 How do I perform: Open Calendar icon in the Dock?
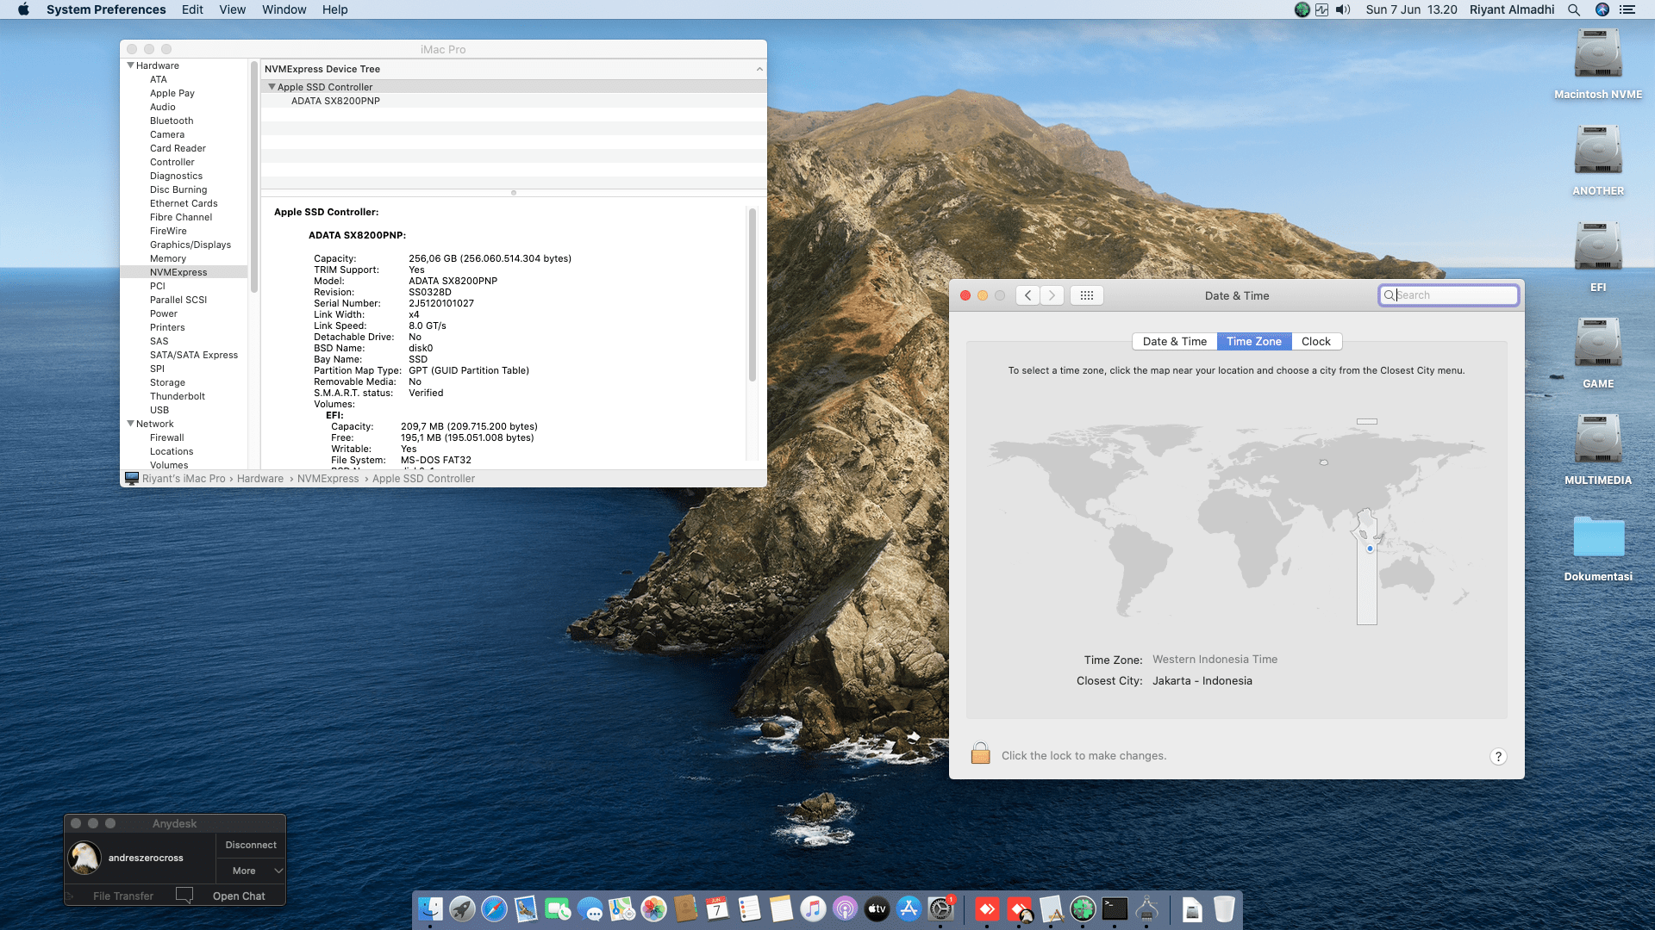click(717, 908)
